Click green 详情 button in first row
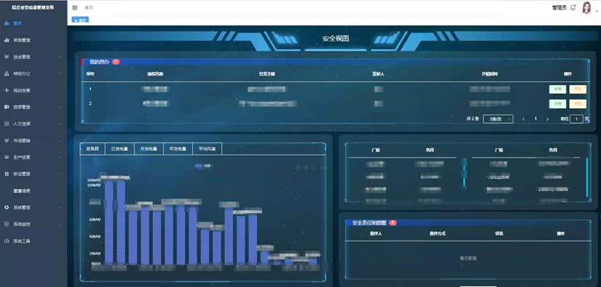This screenshot has width=601, height=287. click(x=557, y=89)
